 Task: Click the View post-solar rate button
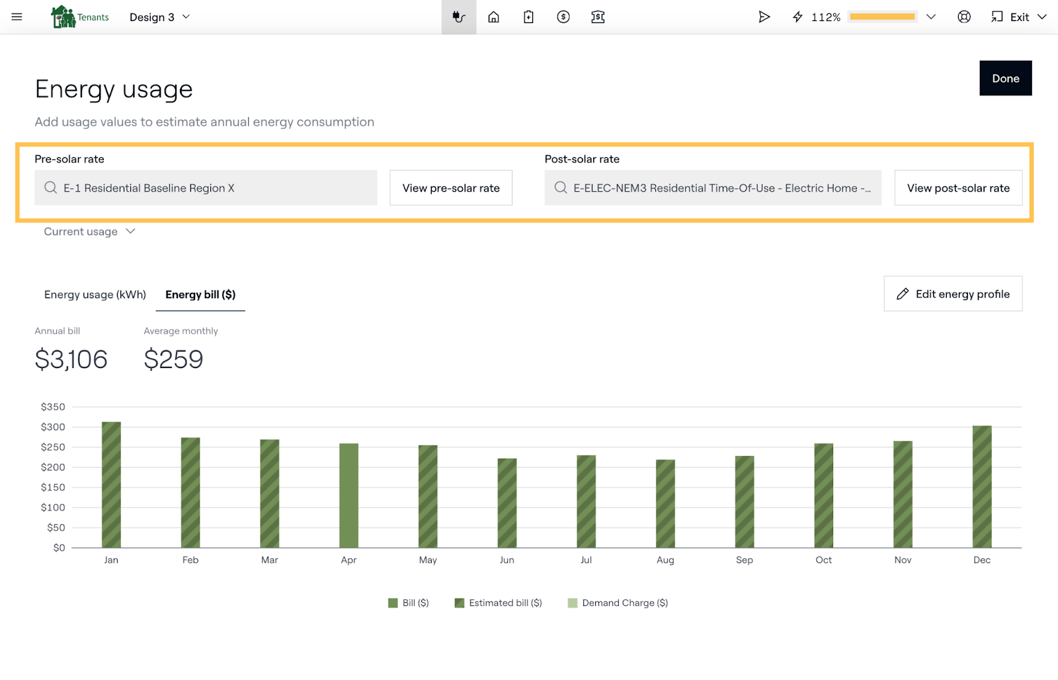tap(958, 188)
